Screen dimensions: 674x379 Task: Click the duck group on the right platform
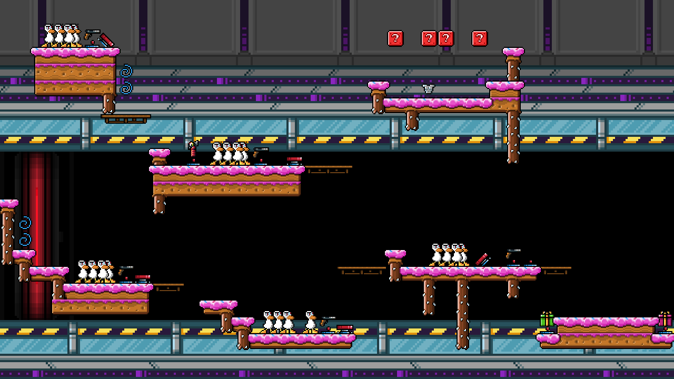click(x=449, y=255)
